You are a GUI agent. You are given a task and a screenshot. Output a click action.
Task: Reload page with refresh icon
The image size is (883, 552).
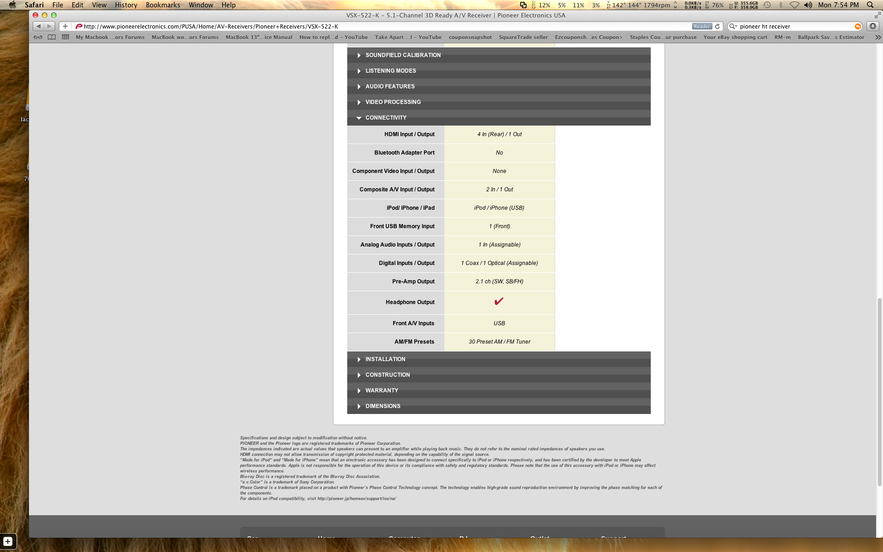pos(717,26)
